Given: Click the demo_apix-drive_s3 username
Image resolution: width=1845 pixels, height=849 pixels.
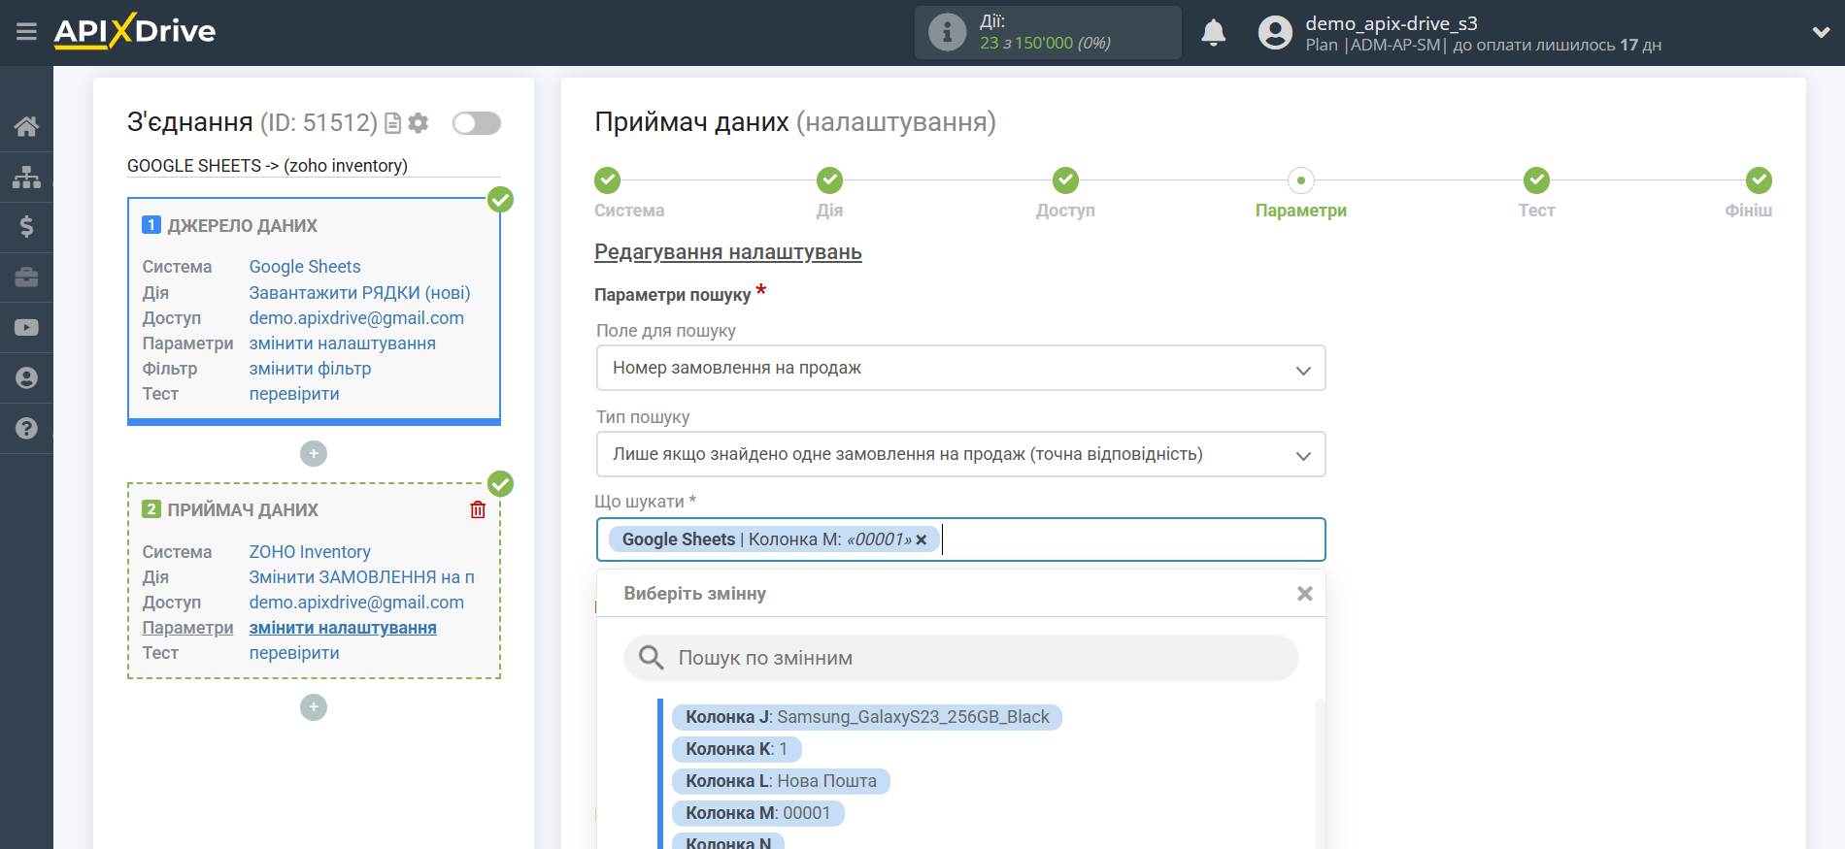Looking at the screenshot, I should (x=1392, y=23).
